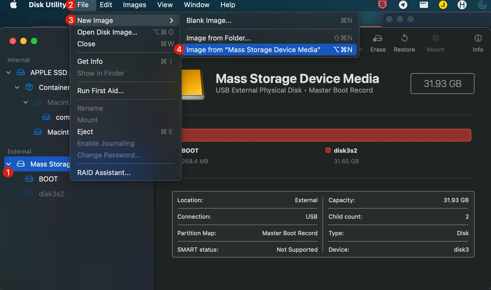491x290 pixels.
Task: Open the Images menu
Action: coord(134,5)
